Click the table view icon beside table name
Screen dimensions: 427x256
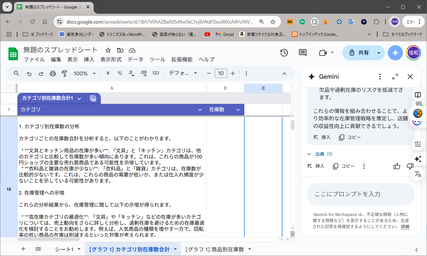point(93,98)
